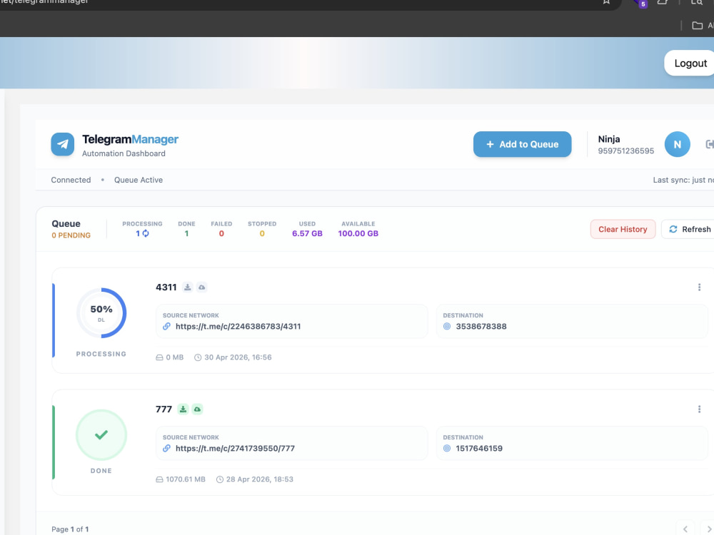Click the FAILED count value
The width and height of the screenshot is (714, 535).
click(221, 233)
